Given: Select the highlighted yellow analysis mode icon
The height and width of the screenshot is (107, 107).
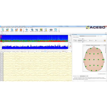Looking at the screenshot, I should [x=41, y=30].
